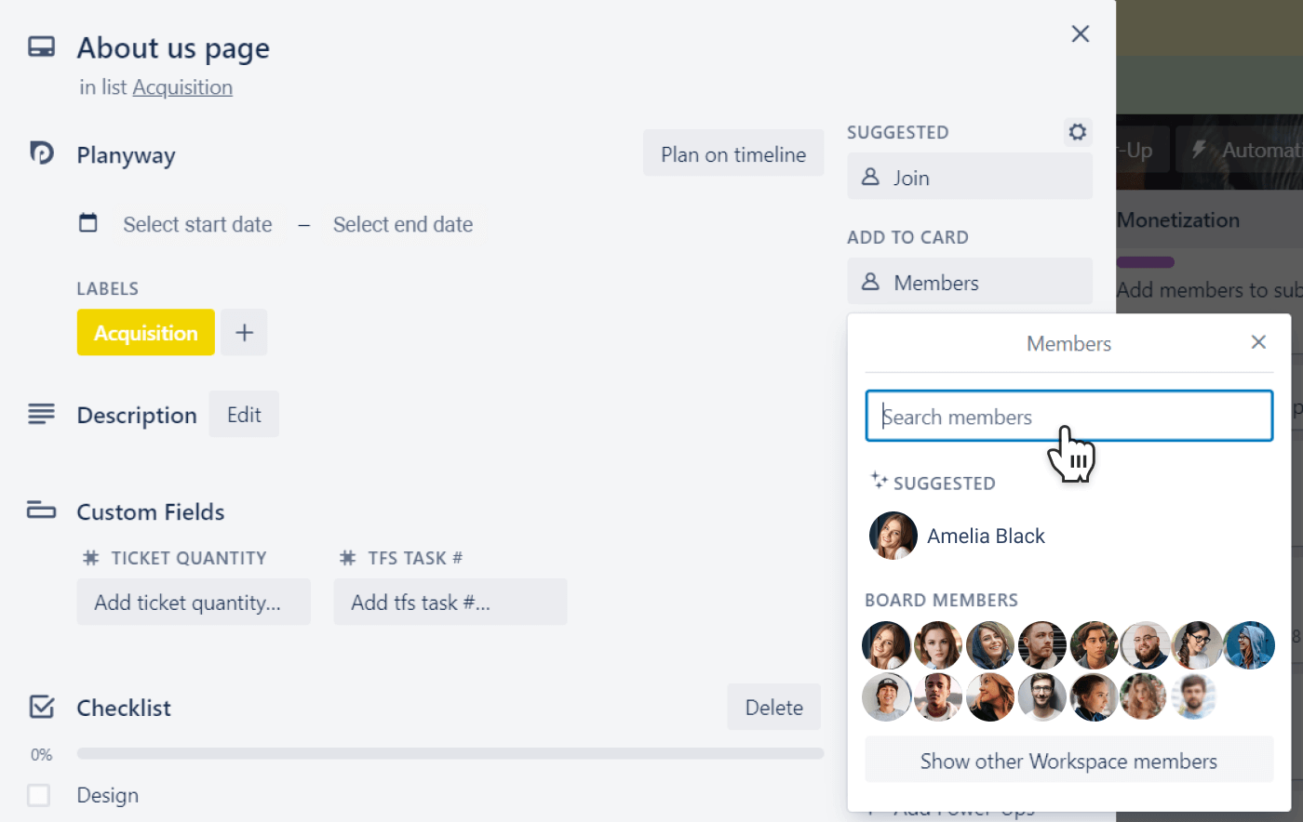Screen dimensions: 1303x822
Task: Open the Acquisition list link
Action: (182, 86)
